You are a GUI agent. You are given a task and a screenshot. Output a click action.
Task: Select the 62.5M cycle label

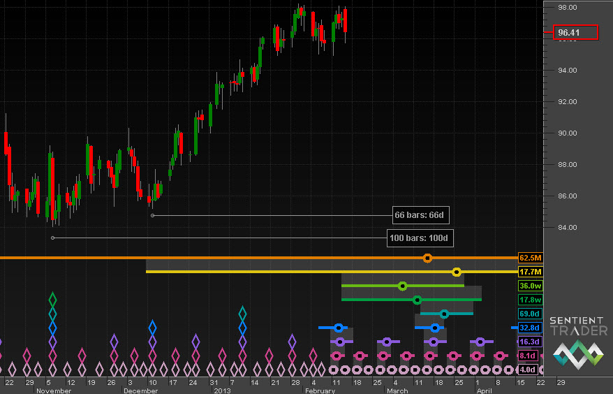(531, 258)
